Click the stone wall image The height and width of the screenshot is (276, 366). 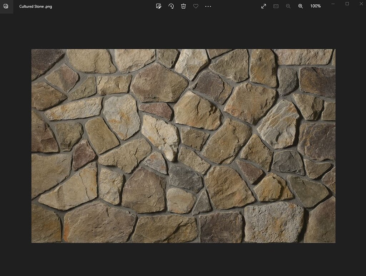point(183,146)
